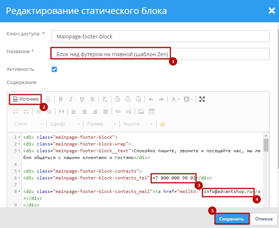Open the text color picker
Viewport: 279px width, 228px height.
[x=175, y=99]
